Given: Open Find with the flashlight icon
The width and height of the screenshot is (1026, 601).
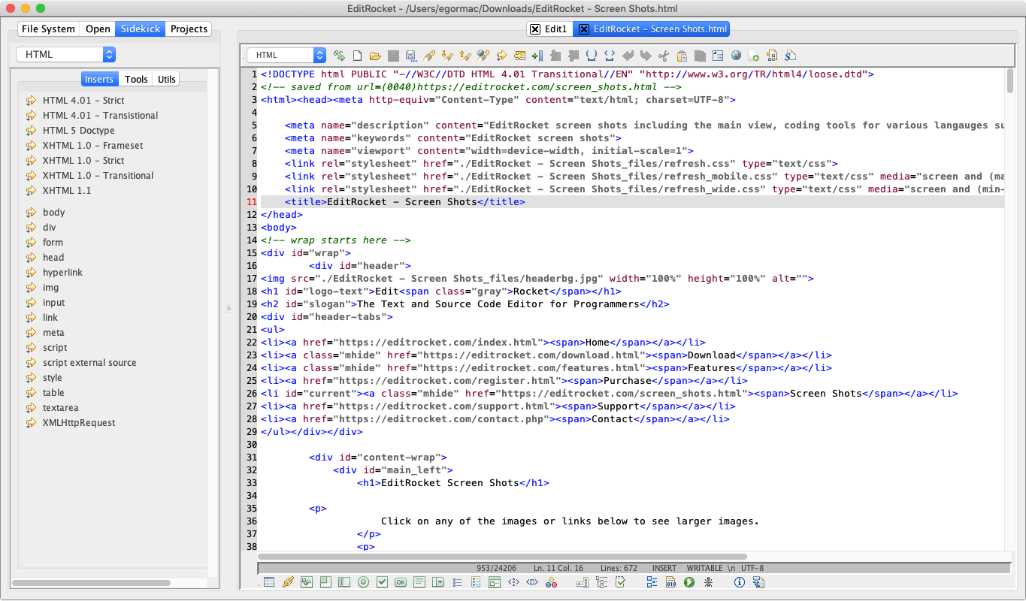Looking at the screenshot, I should click(429, 56).
